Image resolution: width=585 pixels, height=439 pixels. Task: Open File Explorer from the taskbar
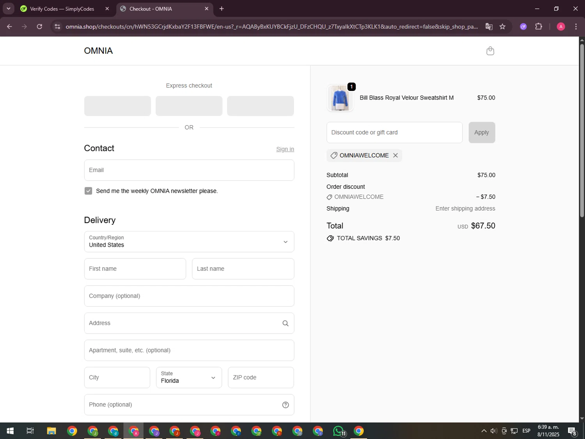(51, 431)
